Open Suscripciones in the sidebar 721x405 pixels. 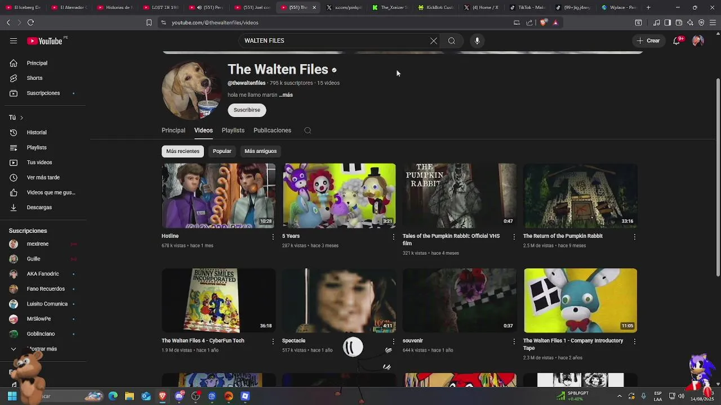pos(43,93)
